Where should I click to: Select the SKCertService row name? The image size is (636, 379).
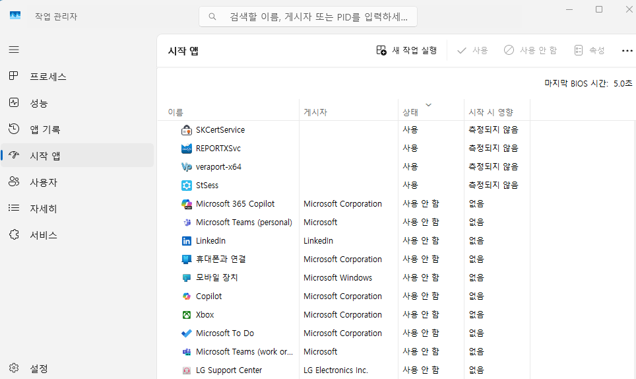tap(220, 130)
